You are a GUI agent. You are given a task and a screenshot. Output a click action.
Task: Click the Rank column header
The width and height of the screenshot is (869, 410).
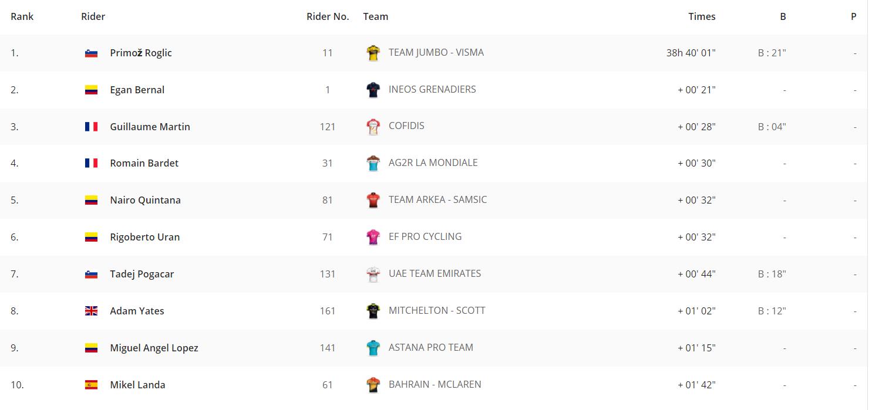[22, 16]
